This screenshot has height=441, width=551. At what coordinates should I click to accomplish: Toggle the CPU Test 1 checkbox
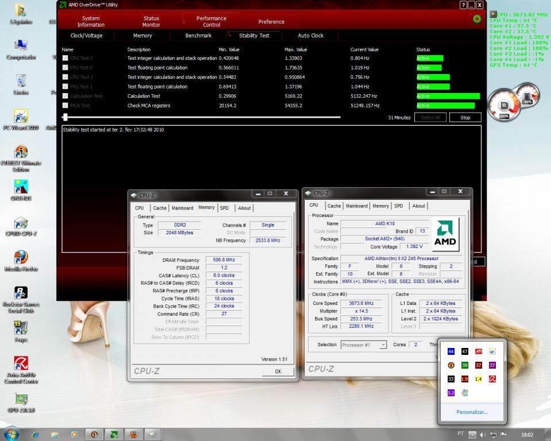tap(65, 77)
